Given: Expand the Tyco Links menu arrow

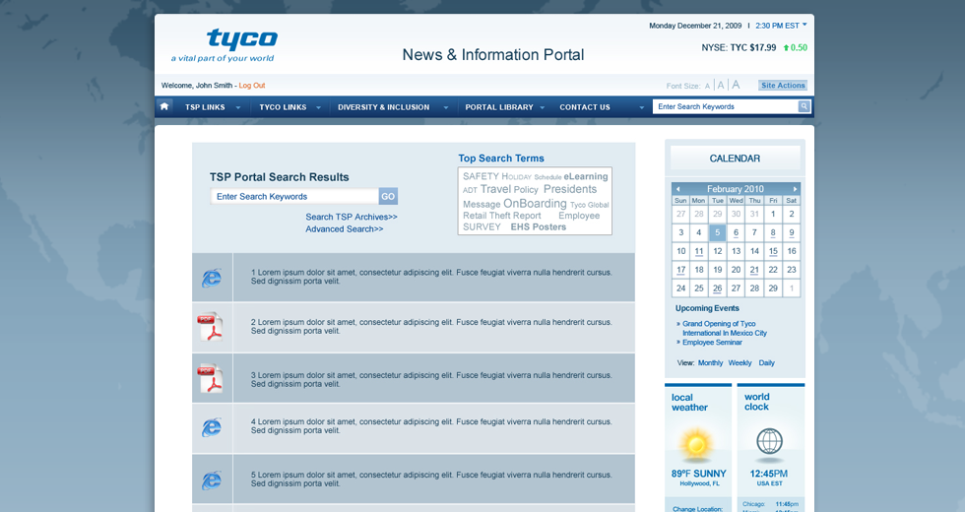Looking at the screenshot, I should tap(318, 107).
